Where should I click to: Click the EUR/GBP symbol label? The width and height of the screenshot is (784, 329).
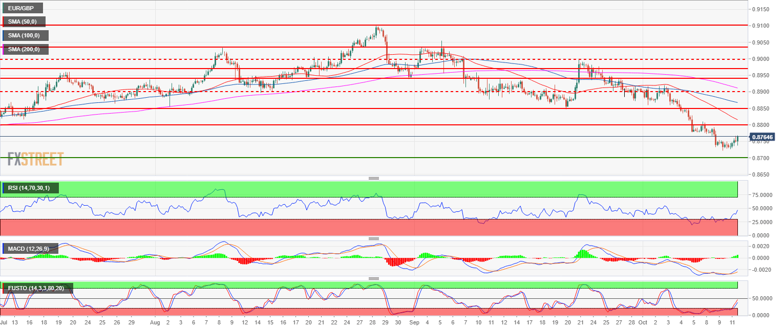pyautogui.click(x=23, y=8)
